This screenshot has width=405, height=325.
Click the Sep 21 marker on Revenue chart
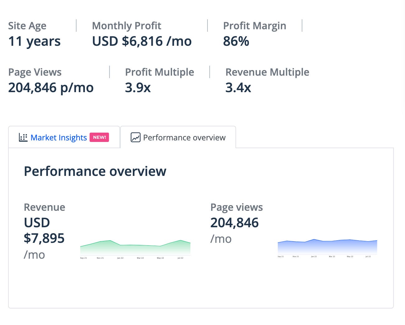(x=83, y=258)
